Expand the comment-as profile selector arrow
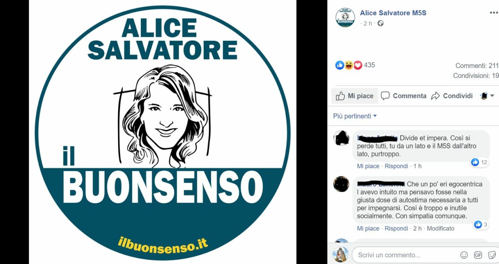 pos(488,96)
